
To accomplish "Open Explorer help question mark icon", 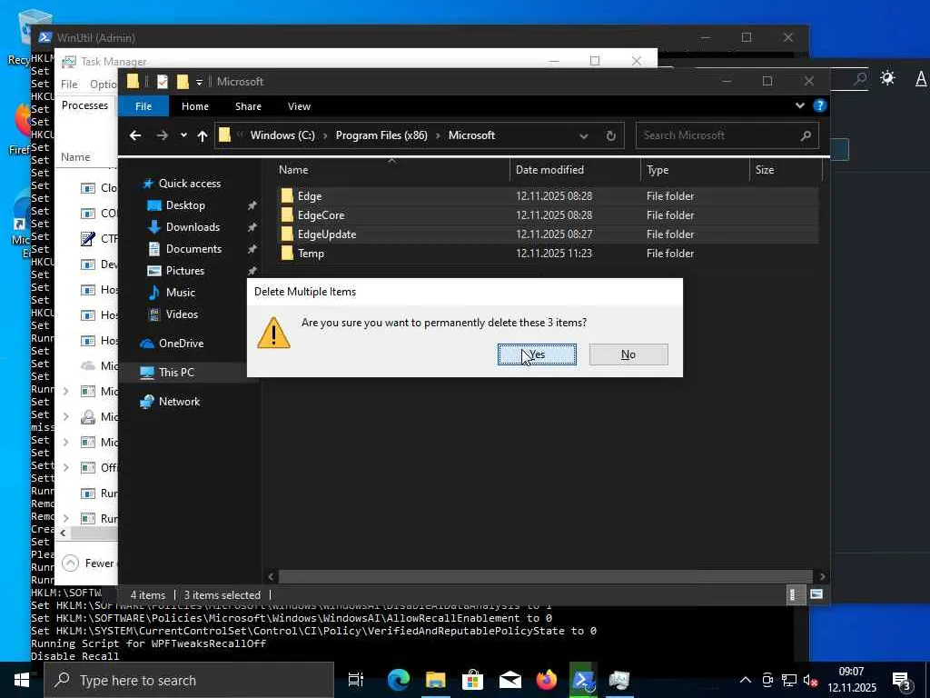I will click(820, 105).
